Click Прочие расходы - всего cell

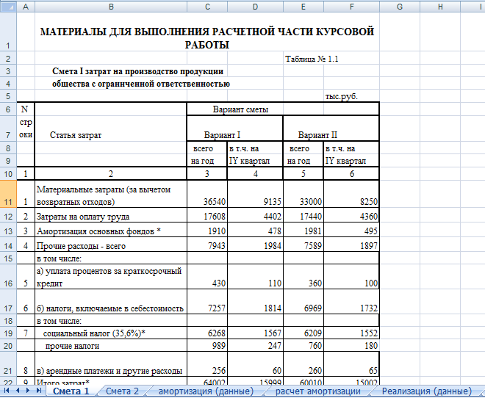[x=111, y=245]
